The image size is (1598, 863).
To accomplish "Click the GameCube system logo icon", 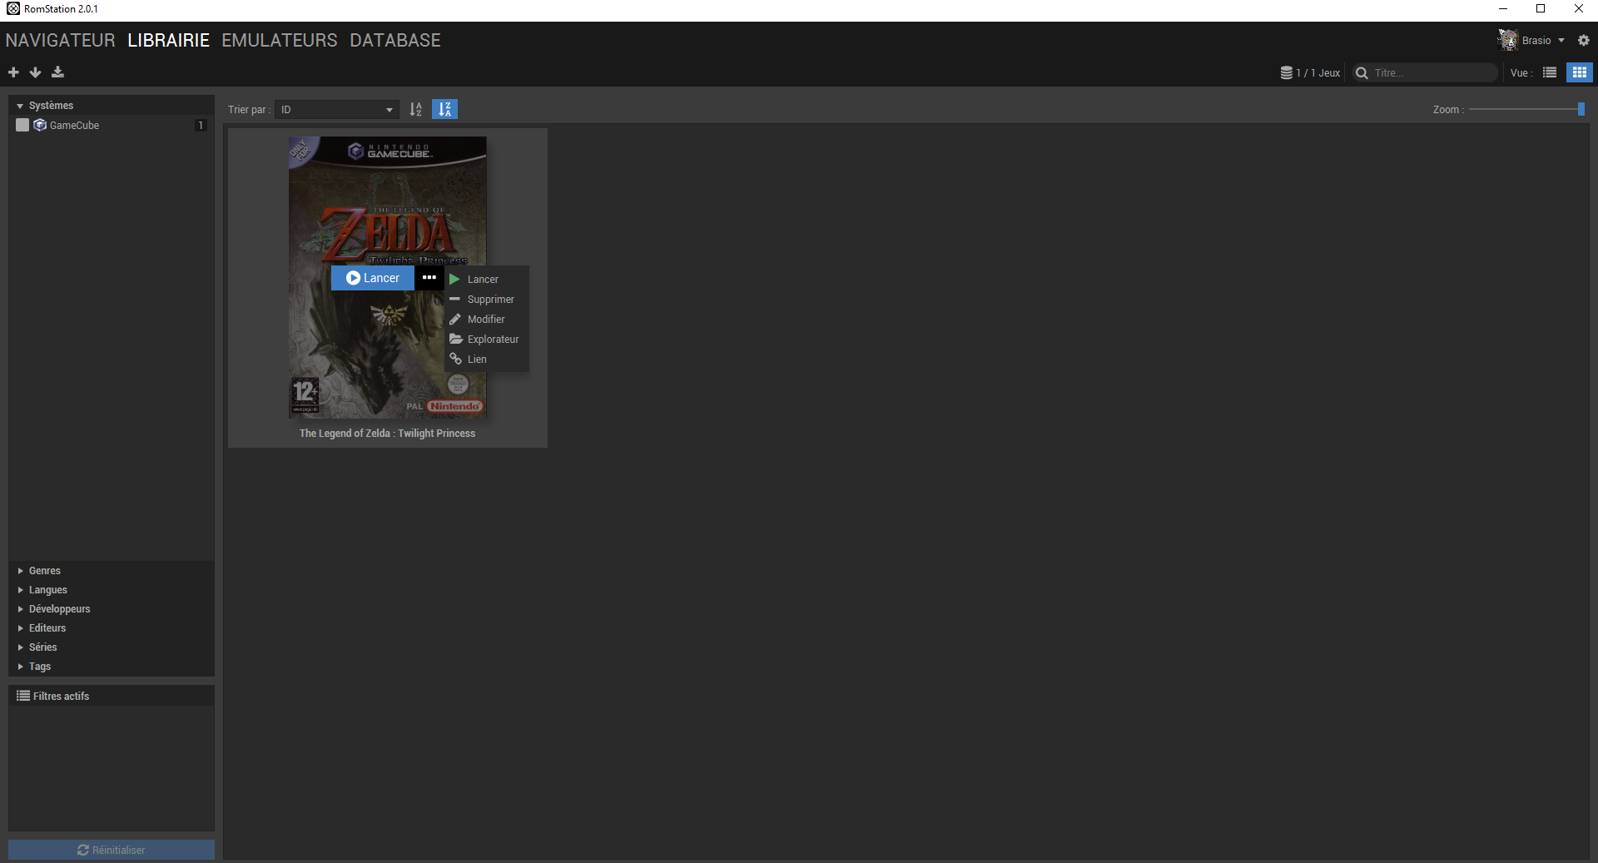I will tap(40, 125).
